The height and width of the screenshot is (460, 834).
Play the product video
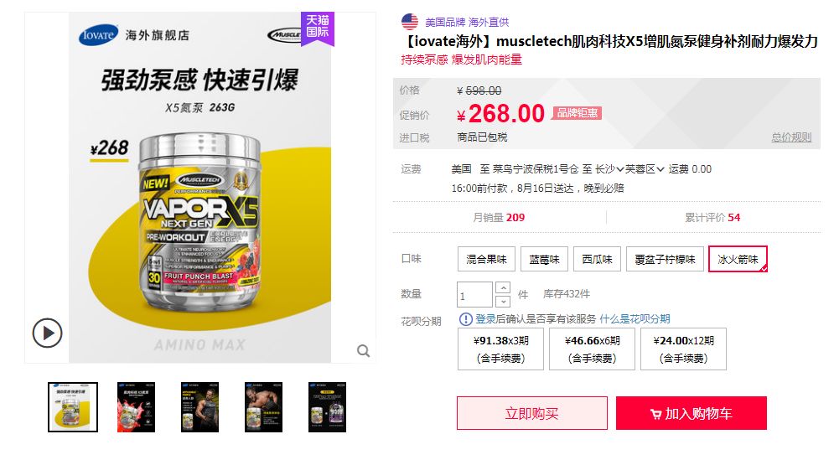click(47, 333)
